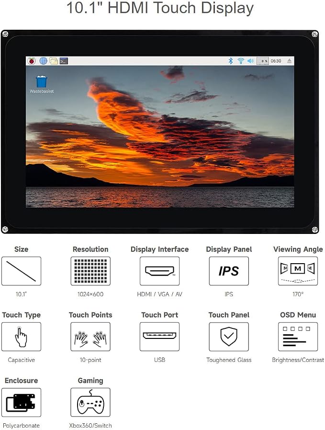The height and width of the screenshot is (430, 325).
Task: Launch the web browser globe icon
Action: [x=43, y=61]
